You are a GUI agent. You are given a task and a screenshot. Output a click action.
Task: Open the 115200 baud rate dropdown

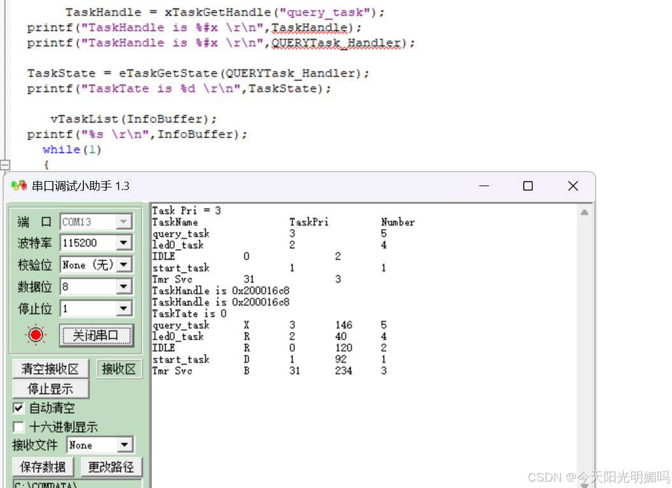[x=123, y=243]
